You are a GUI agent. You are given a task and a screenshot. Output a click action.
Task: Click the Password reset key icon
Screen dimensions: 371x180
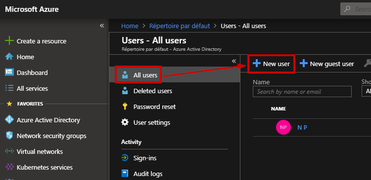tap(125, 107)
